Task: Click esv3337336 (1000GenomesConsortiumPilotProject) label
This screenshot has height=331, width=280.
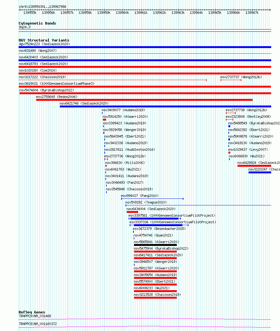Action: point(173,222)
